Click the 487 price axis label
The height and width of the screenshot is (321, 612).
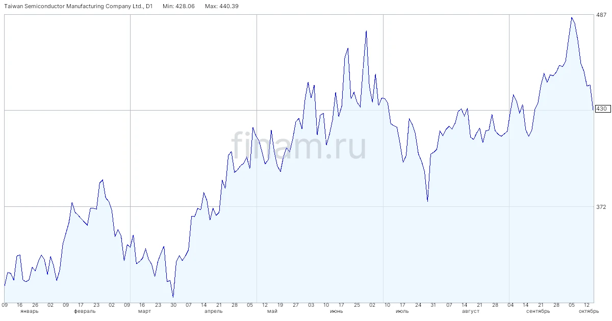pyautogui.click(x=601, y=15)
